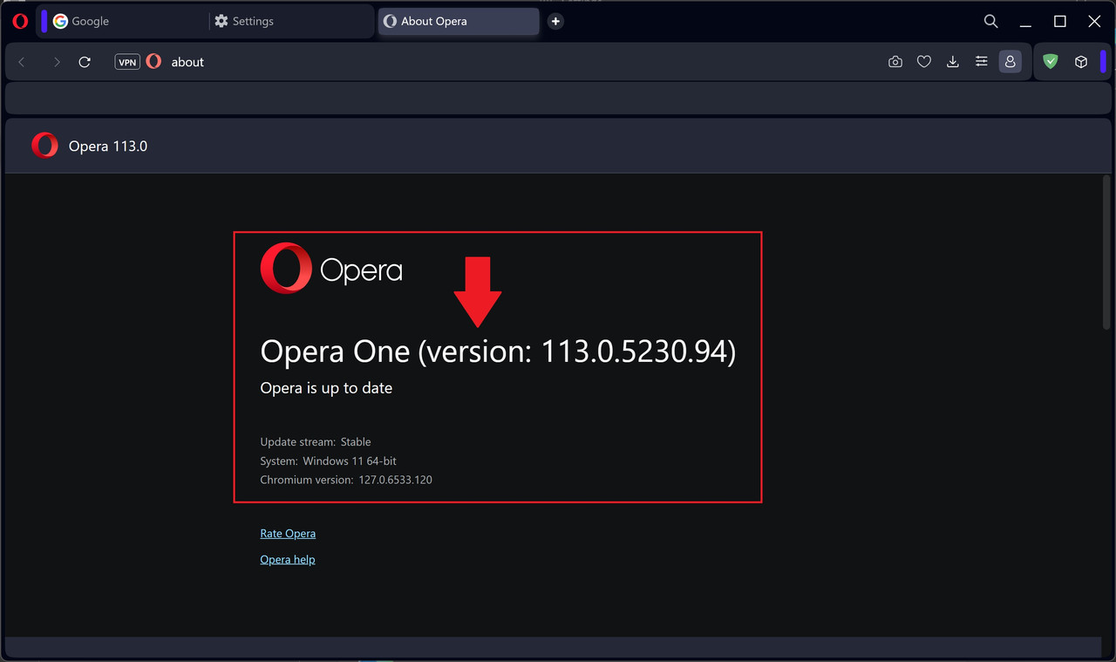Maximize the Opera window
This screenshot has width=1116, height=662.
pos(1060,21)
